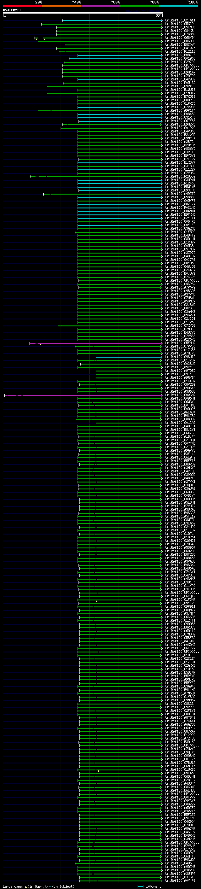Select hit UniRef100_B9RXK8
201x889 pixels.
tap(180, 86)
